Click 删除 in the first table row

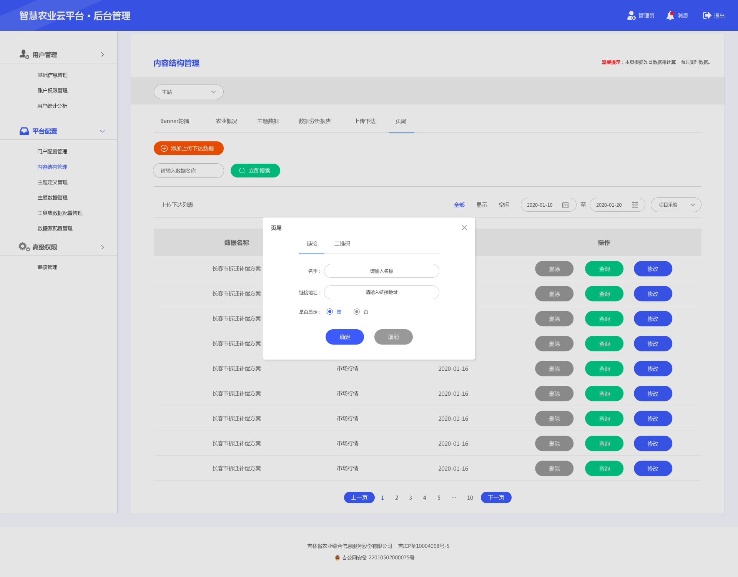[554, 269]
